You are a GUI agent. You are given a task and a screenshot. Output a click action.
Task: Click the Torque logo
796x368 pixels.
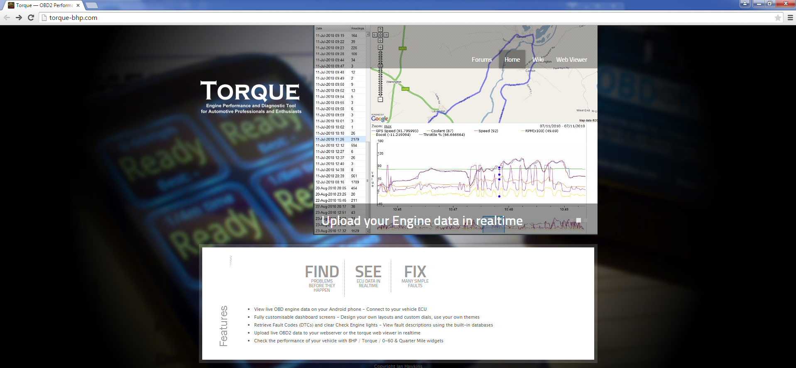coord(250,97)
